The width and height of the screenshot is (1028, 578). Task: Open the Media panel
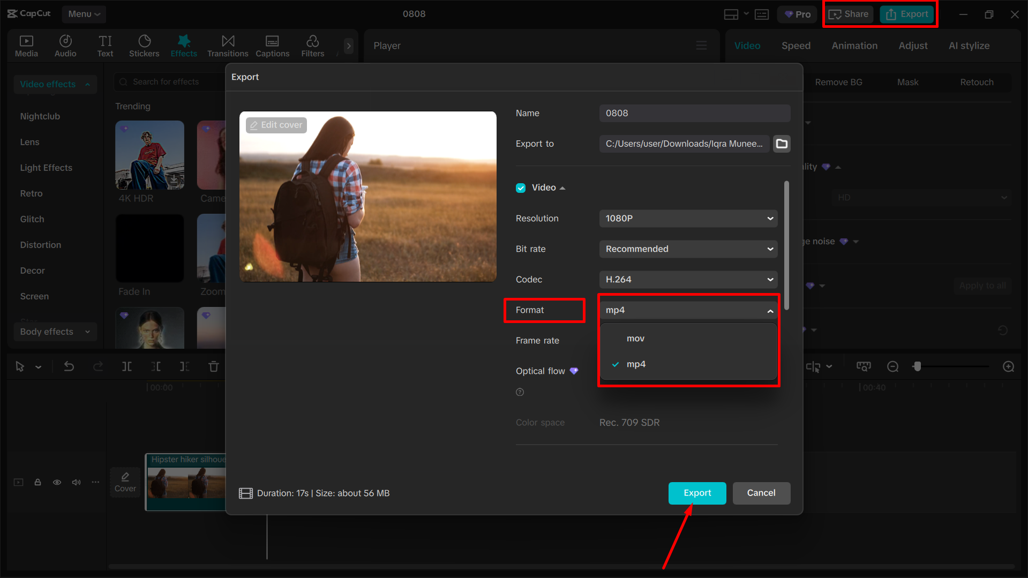(26, 46)
